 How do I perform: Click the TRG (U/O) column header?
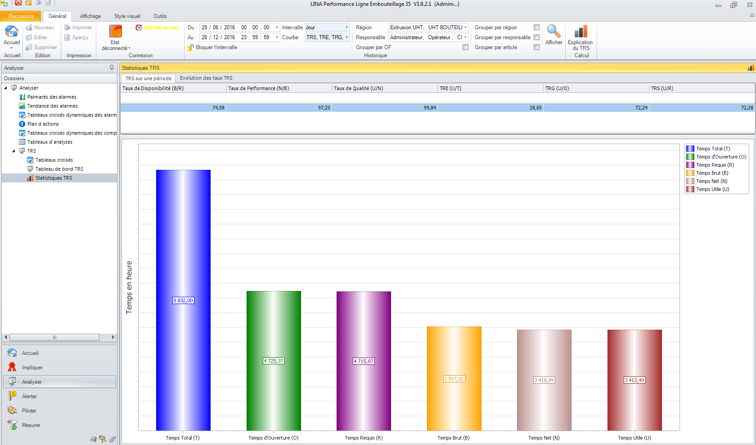pyautogui.click(x=596, y=88)
